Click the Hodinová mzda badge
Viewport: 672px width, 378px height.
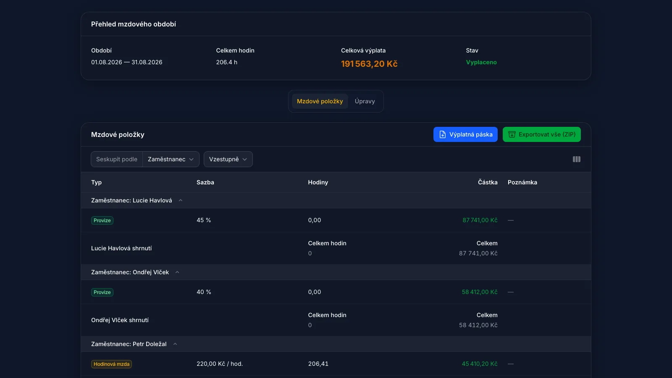tap(111, 364)
